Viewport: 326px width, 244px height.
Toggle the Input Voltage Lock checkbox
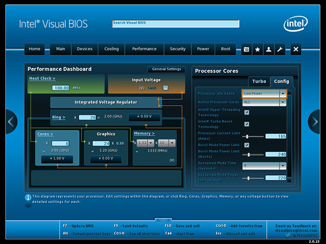(x=166, y=88)
